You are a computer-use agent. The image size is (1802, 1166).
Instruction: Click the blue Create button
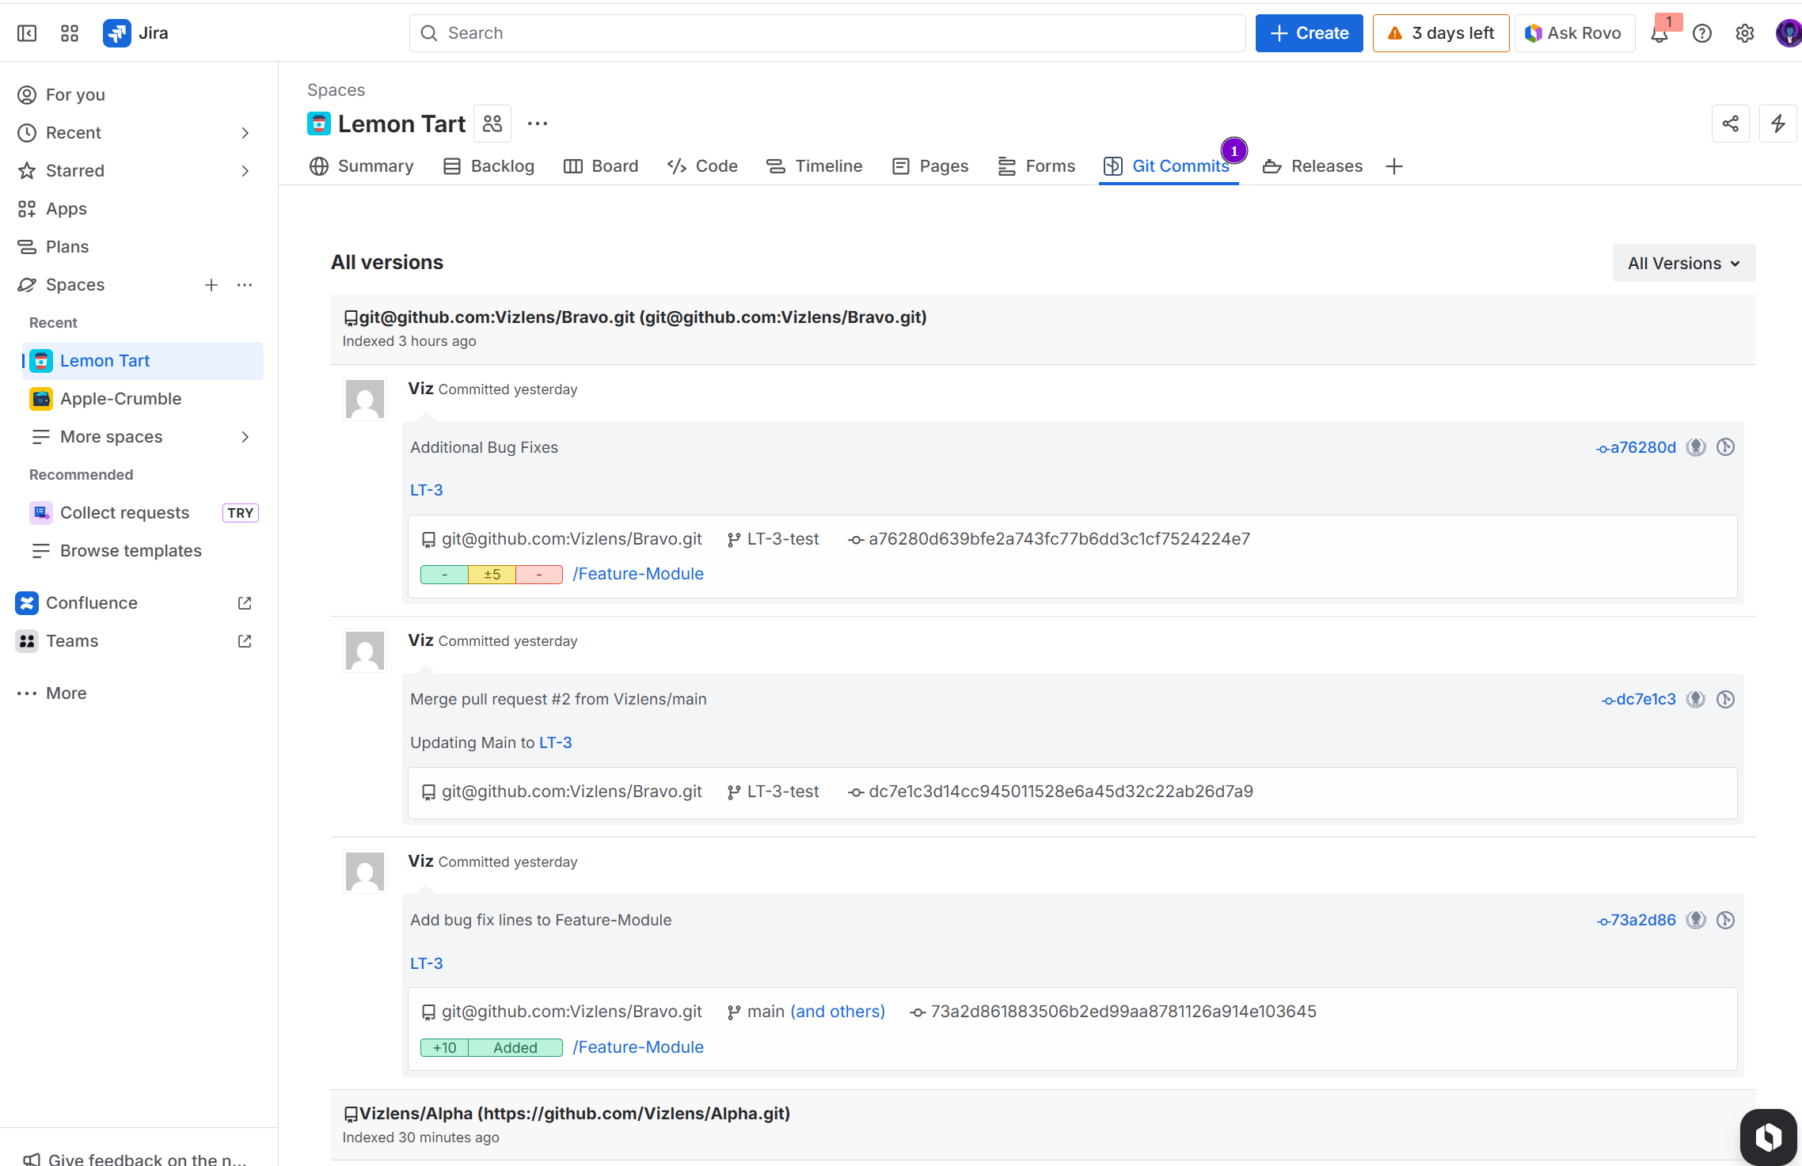(x=1309, y=33)
